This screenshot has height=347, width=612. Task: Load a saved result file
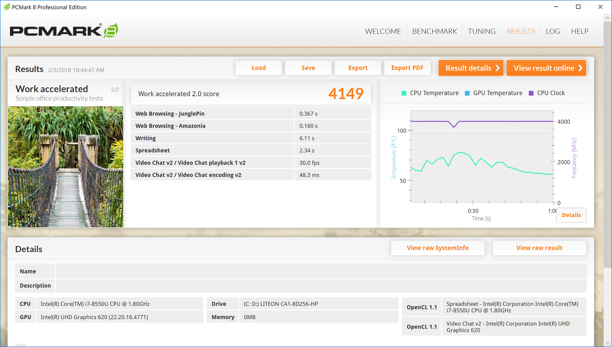tap(259, 68)
